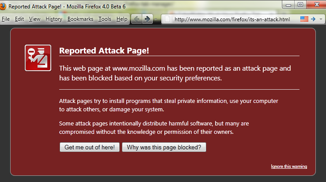Image resolution: width=326 pixels, height=182 pixels.
Task: Click the Forward navigation arrow
Action: (148, 19)
